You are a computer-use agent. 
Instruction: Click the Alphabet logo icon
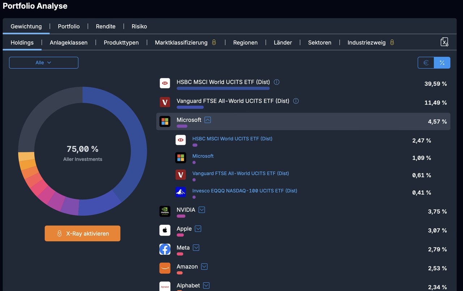pos(165,287)
